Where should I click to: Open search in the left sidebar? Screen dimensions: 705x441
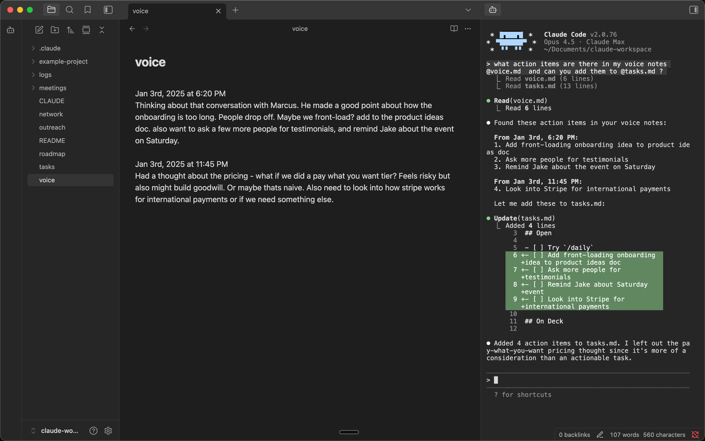[69, 10]
